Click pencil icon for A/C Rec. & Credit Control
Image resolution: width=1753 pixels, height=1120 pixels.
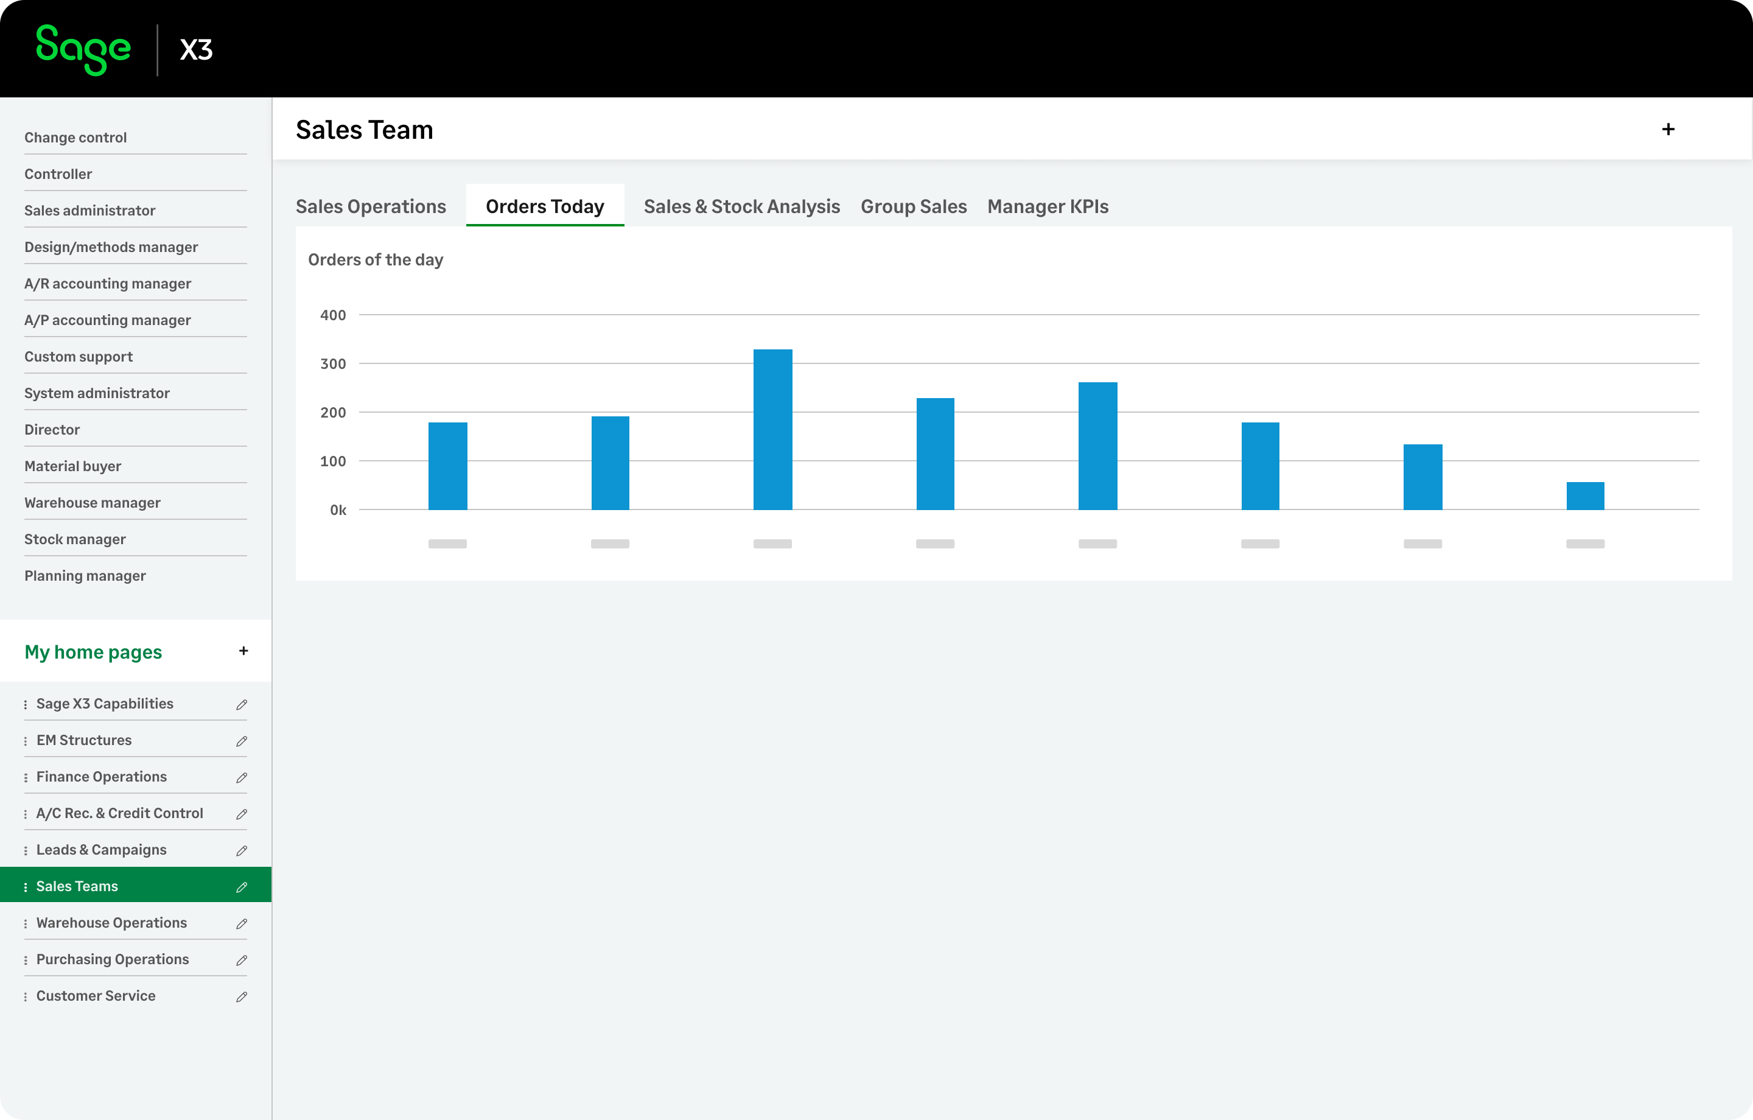(242, 813)
